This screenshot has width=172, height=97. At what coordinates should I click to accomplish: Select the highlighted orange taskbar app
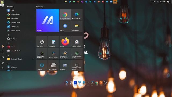pos(115,2)
